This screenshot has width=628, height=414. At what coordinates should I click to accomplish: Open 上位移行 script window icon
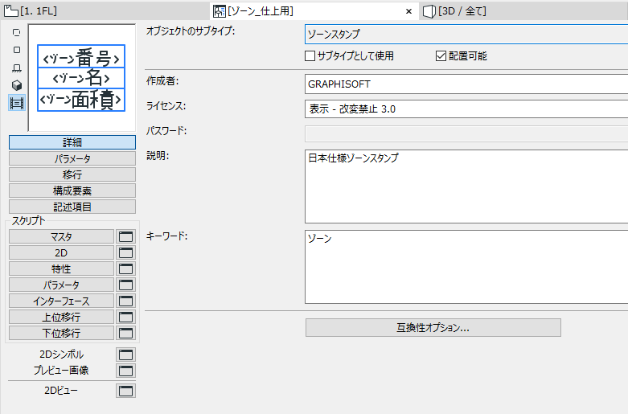tap(125, 317)
